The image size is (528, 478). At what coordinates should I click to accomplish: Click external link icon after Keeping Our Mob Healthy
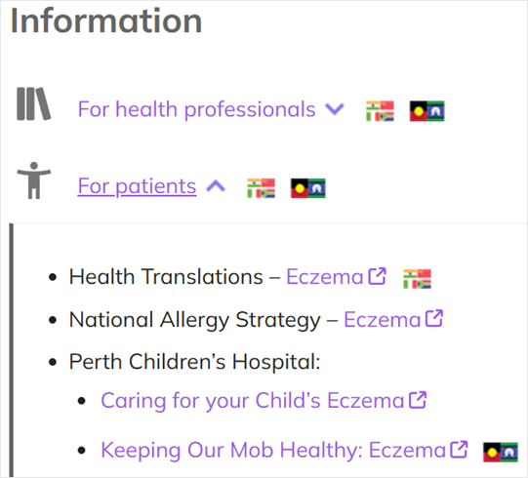click(459, 450)
